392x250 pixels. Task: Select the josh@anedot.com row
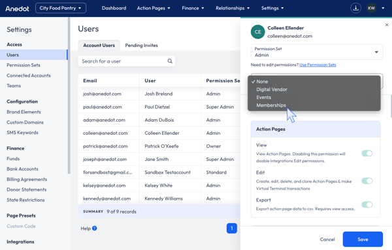pos(159,94)
